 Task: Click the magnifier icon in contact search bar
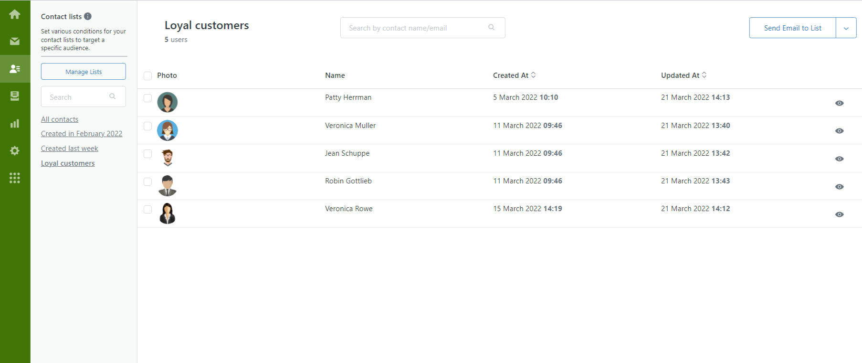coord(492,27)
